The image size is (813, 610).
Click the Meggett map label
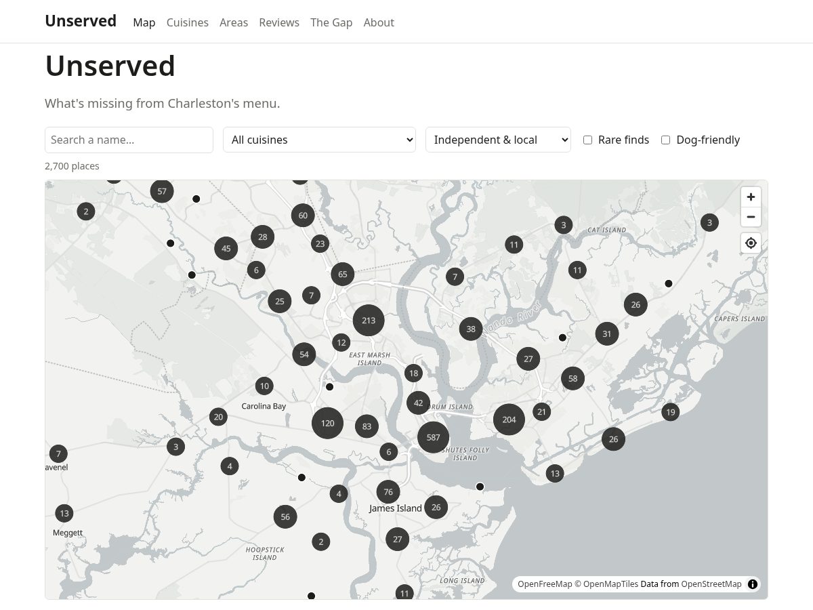68,533
